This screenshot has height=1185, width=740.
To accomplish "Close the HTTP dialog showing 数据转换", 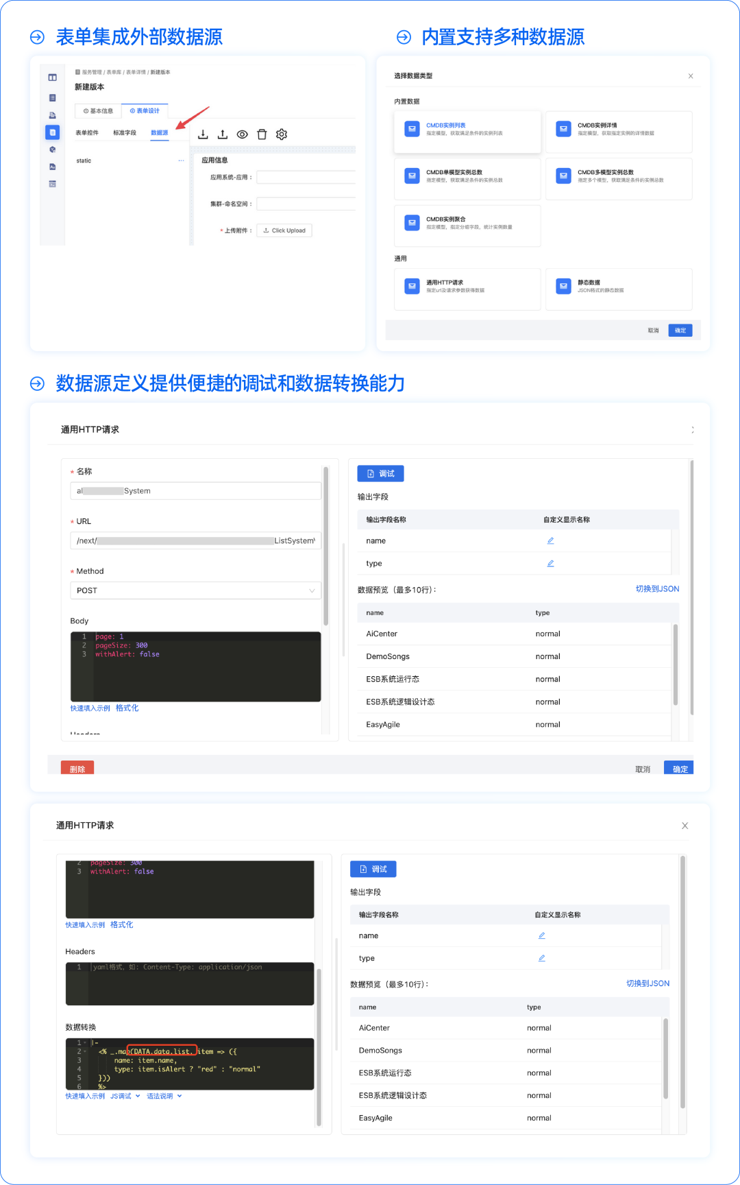I will pyautogui.click(x=684, y=826).
